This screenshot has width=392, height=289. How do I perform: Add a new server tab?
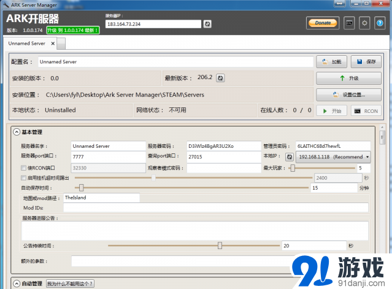[61, 44]
